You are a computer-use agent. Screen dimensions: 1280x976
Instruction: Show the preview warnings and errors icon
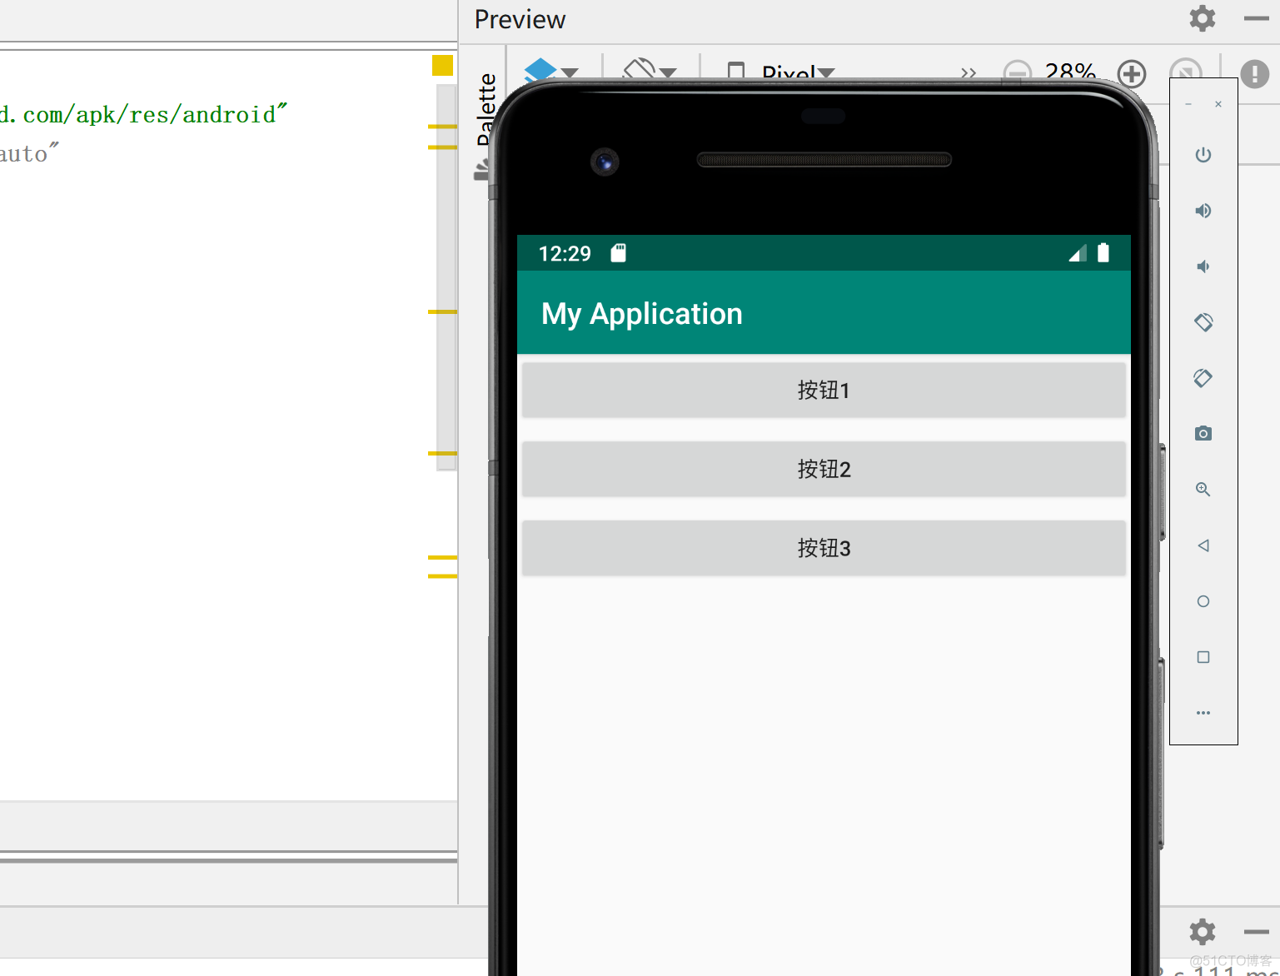click(x=1255, y=73)
